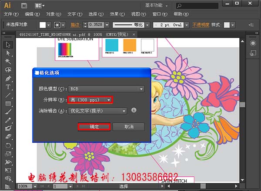Click the 确定 button
Image resolution: width=261 pixels, height=191 pixels.
point(94,127)
